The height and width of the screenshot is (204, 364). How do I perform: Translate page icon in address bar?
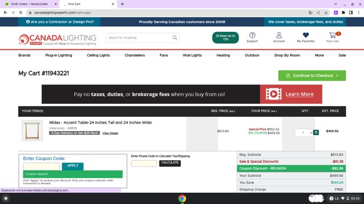(311, 12)
